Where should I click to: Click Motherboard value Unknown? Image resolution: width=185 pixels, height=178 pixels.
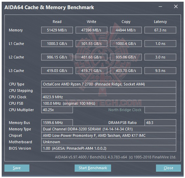(x=109, y=142)
